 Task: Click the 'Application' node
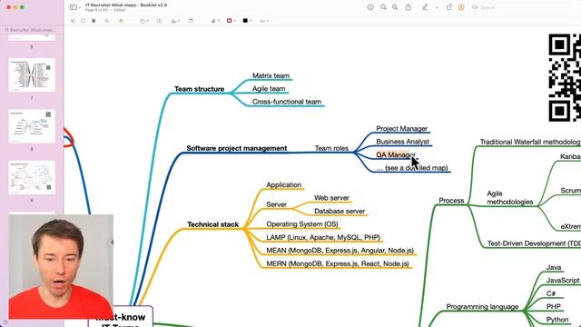283,184
